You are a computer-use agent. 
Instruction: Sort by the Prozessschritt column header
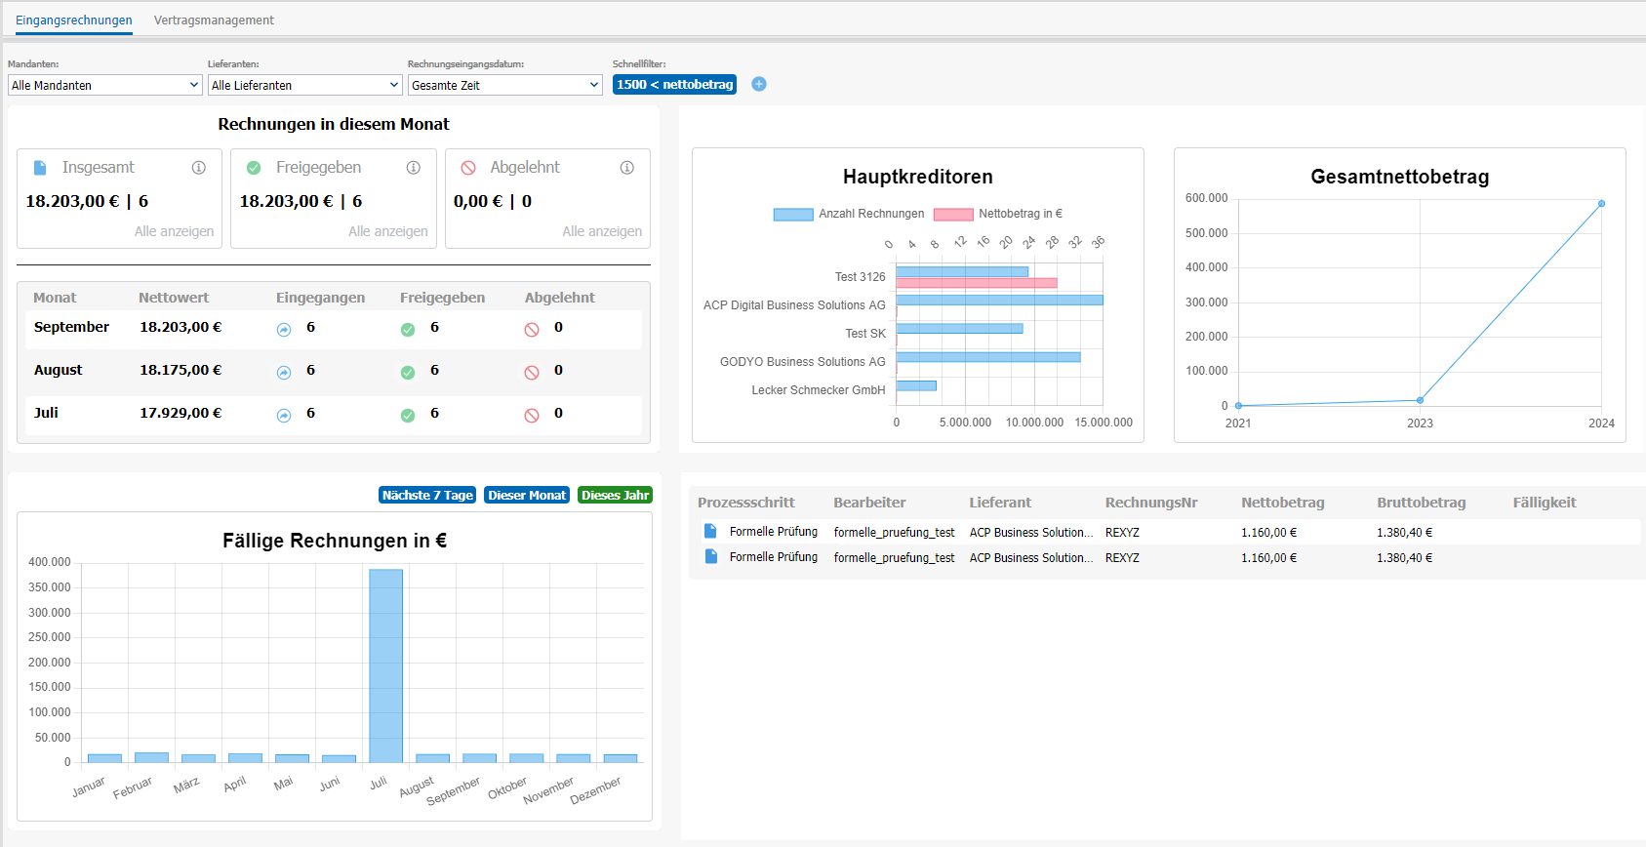click(x=746, y=503)
